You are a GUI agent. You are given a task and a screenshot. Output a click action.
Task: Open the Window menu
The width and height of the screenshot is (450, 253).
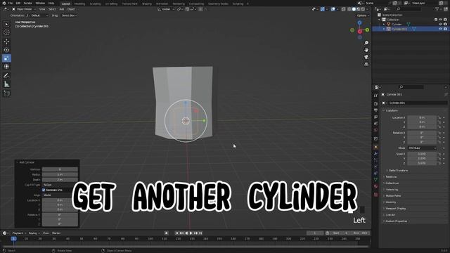tap(40, 3)
